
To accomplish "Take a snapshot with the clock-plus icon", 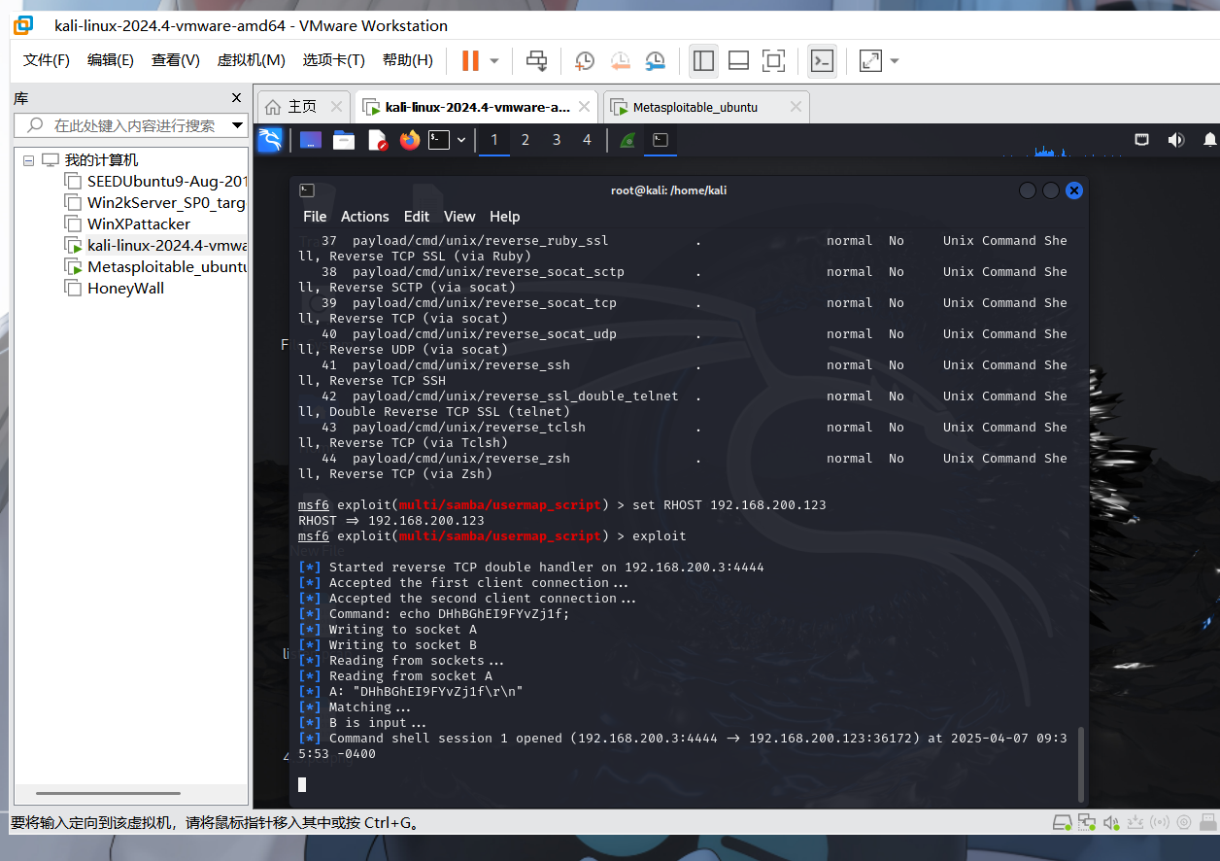I will tap(584, 61).
